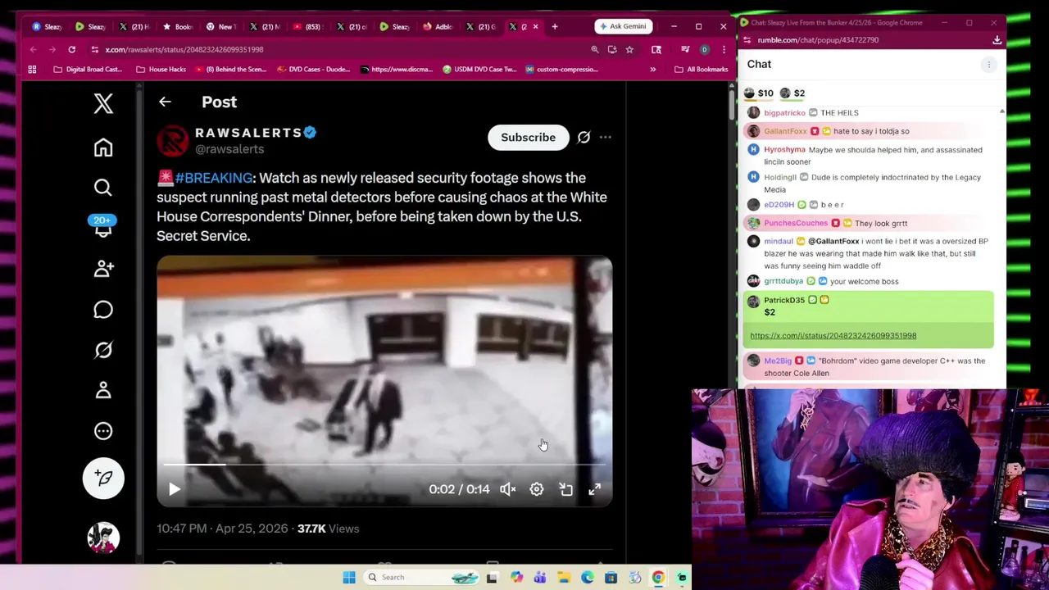Bookmark this page with star icon

pyautogui.click(x=629, y=49)
